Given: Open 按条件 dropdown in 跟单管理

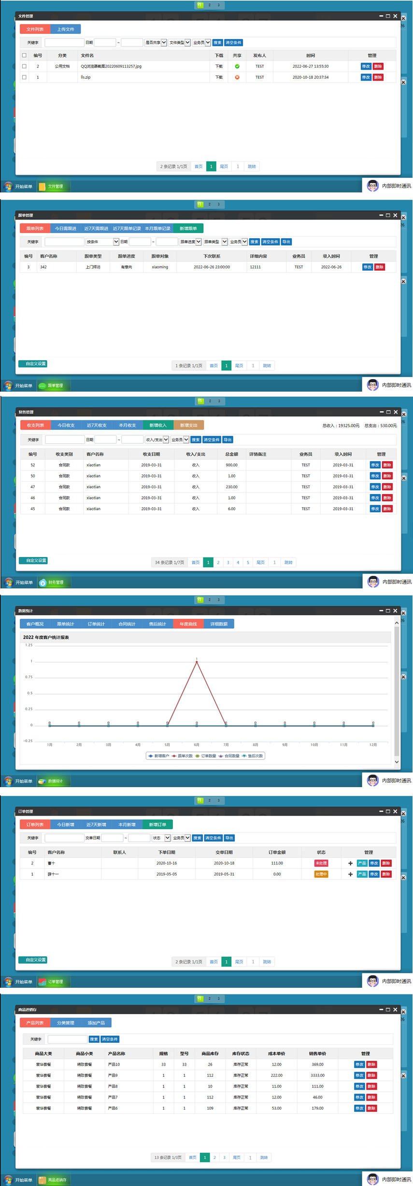Looking at the screenshot, I should tap(102, 242).
